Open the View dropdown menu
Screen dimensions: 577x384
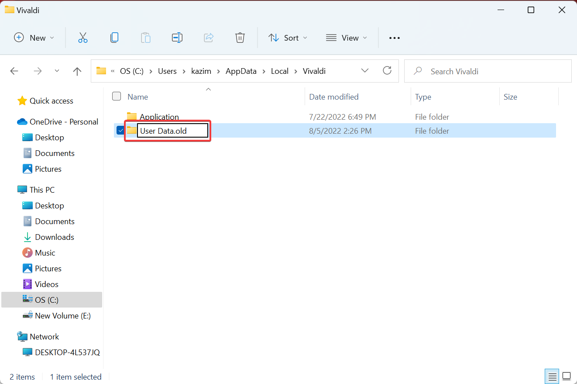347,38
